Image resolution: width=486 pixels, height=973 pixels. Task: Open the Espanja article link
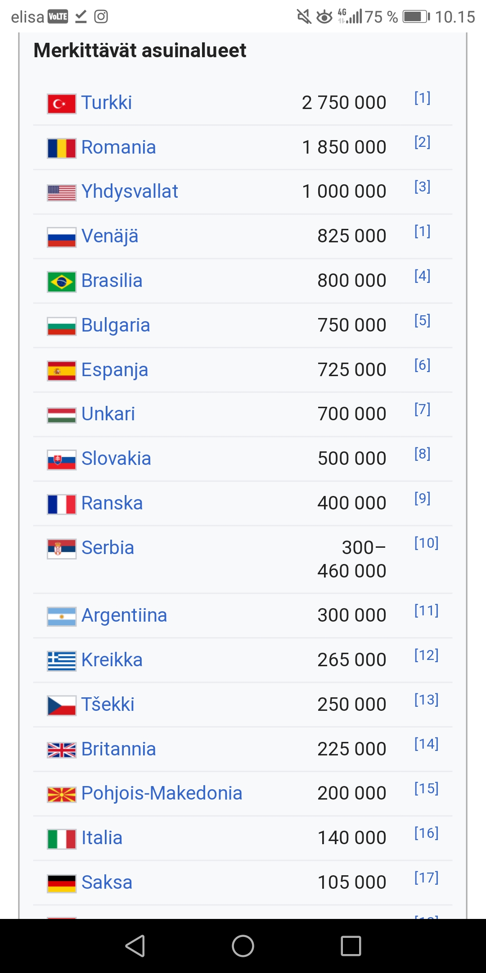(115, 370)
